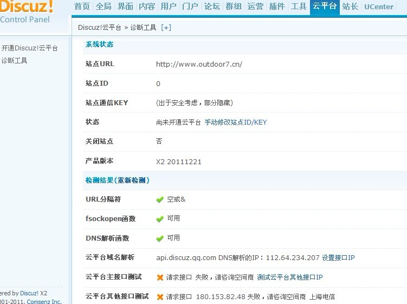This screenshot has height=304, width=407.
Task: Open 诊断工具 in the sidebar
Action: (14, 61)
